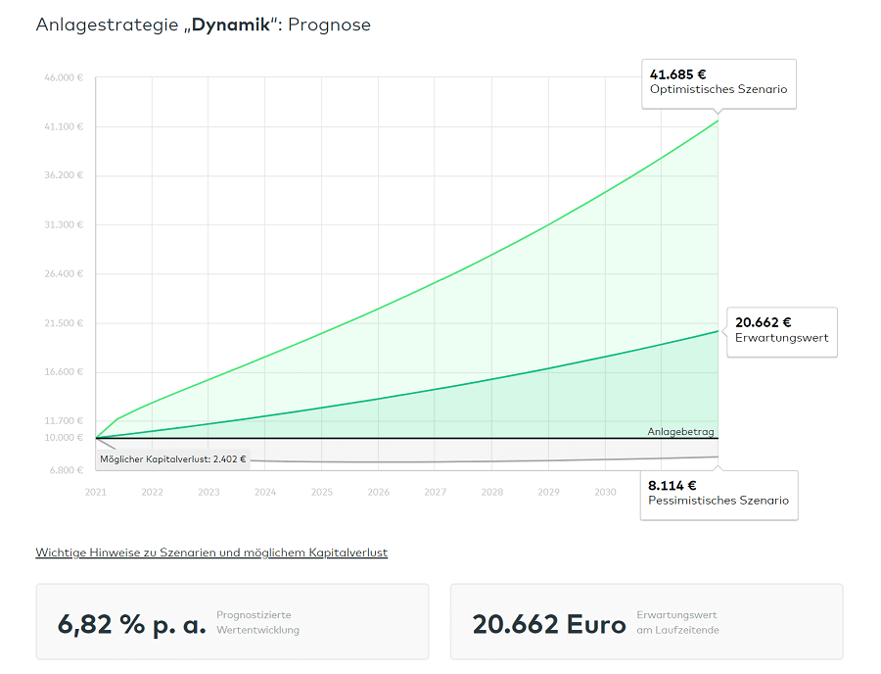Screen dimensions: 881x674
Task: Click the 2030 x-axis label
Action: [x=605, y=492]
